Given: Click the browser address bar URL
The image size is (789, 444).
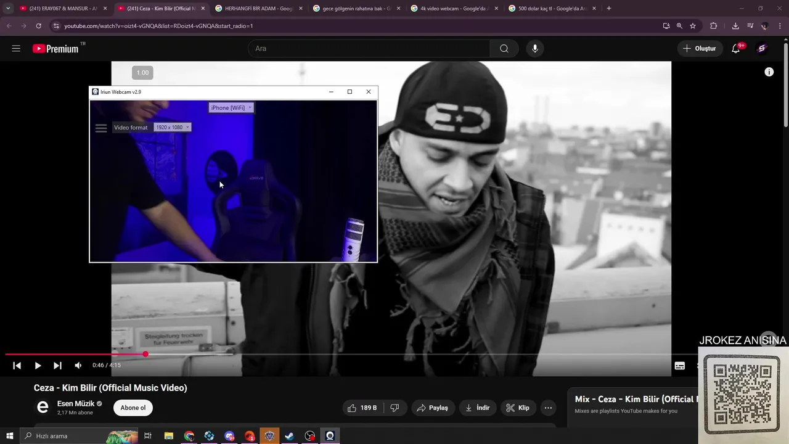Looking at the screenshot, I should (158, 26).
